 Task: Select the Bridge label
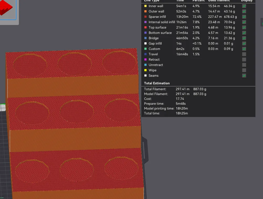pyautogui.click(x=154, y=38)
